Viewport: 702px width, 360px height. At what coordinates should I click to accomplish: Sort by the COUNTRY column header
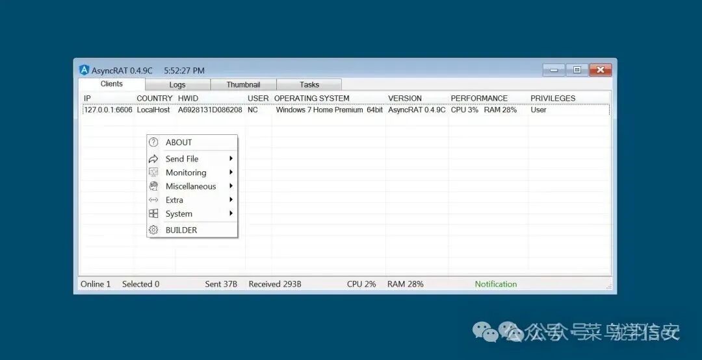pyautogui.click(x=155, y=98)
